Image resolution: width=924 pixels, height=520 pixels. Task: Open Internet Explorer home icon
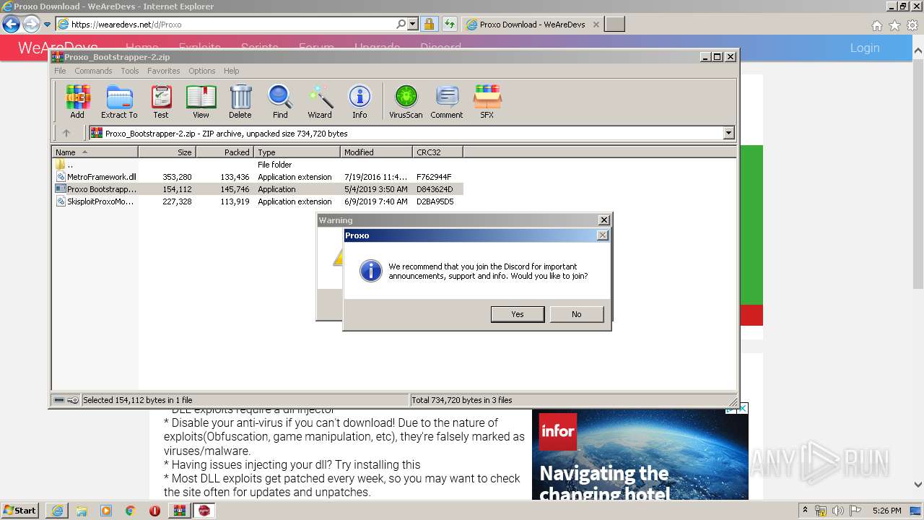877,25
